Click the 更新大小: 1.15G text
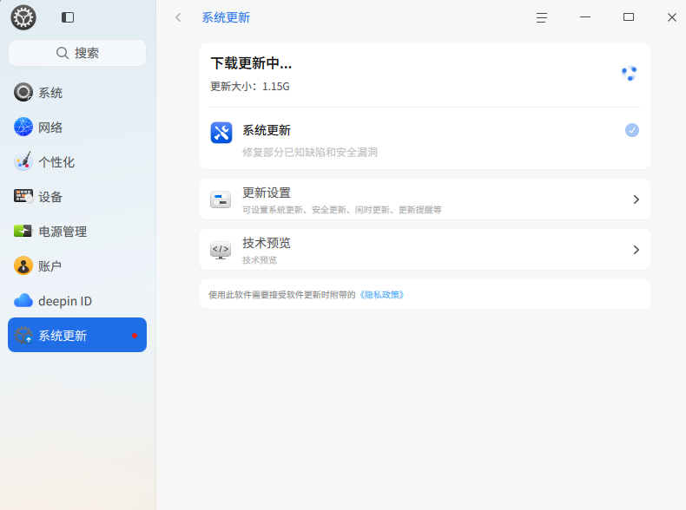 pyautogui.click(x=250, y=87)
